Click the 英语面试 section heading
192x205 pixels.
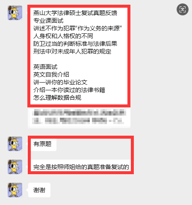45,67
